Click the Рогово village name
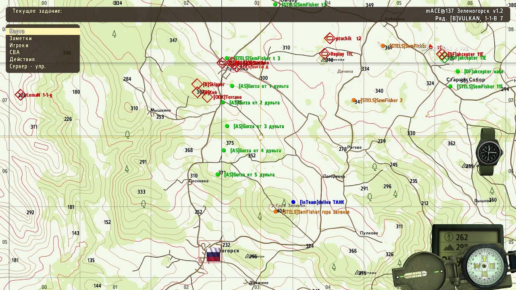This screenshot has height=290, width=516. coord(354,147)
